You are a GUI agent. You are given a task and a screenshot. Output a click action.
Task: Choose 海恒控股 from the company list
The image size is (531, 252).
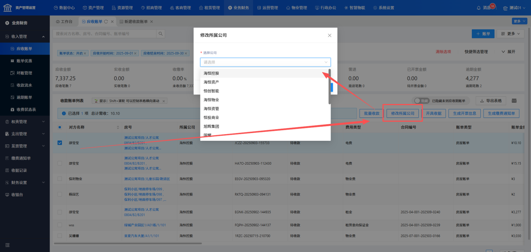[264, 73]
